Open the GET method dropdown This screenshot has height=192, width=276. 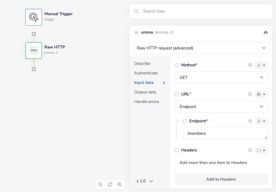pyautogui.click(x=221, y=78)
